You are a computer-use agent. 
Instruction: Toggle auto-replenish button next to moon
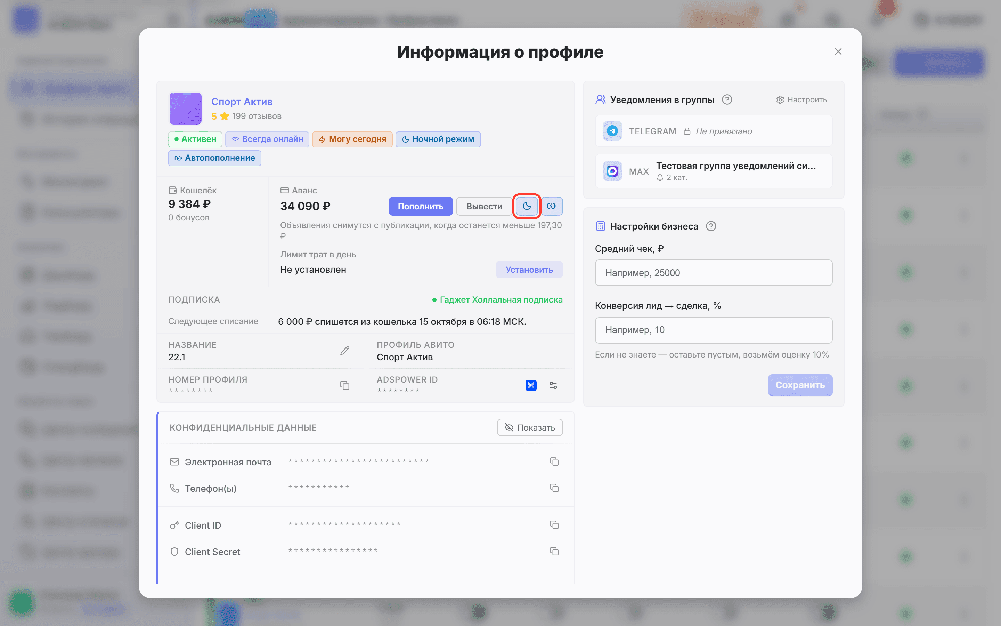point(552,206)
